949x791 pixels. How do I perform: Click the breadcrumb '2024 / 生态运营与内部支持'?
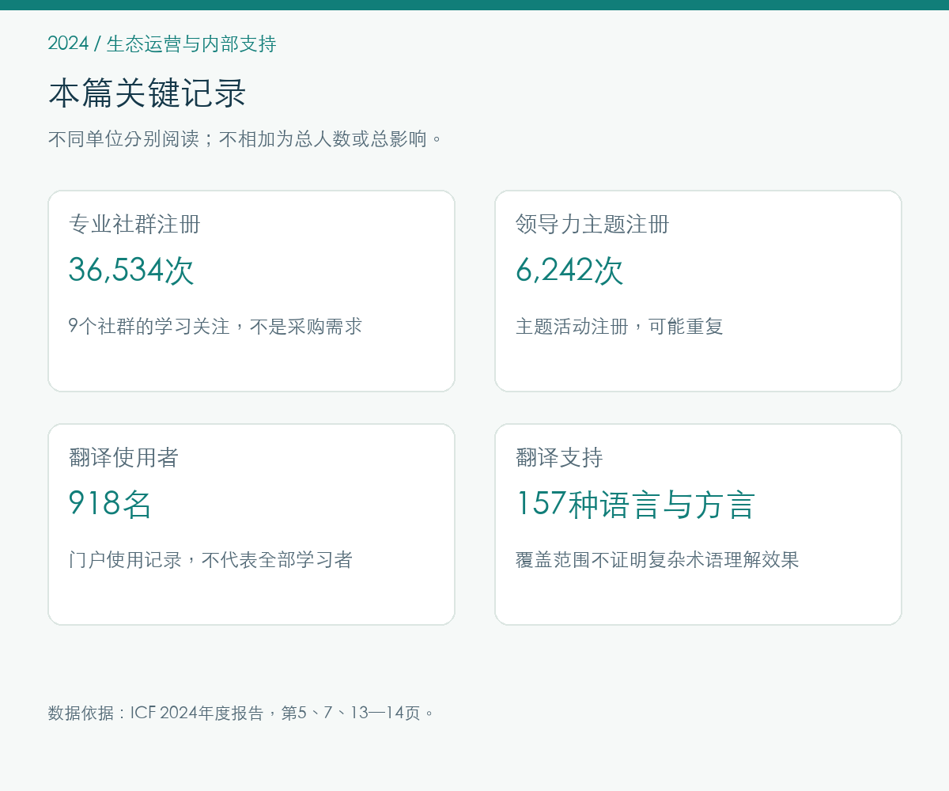[x=162, y=44]
